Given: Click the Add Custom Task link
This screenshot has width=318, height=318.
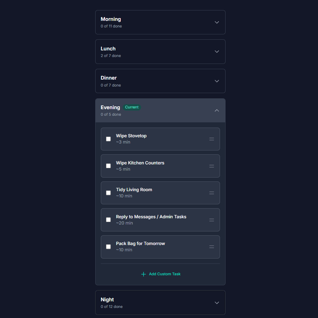Looking at the screenshot, I should pos(164,274).
